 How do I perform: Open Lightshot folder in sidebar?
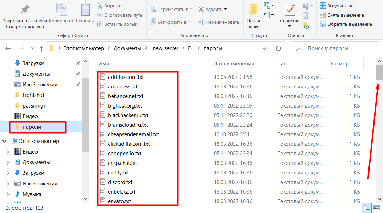click(33, 95)
